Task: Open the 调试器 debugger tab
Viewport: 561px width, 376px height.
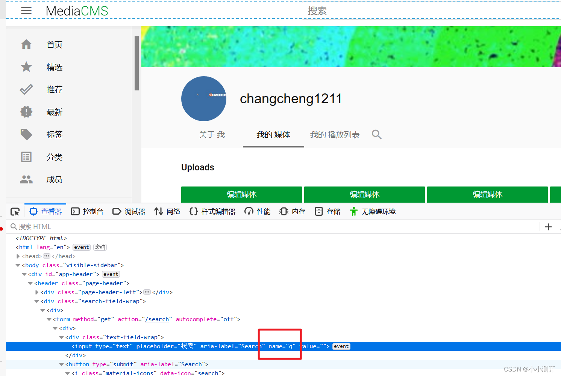Action: coord(129,212)
